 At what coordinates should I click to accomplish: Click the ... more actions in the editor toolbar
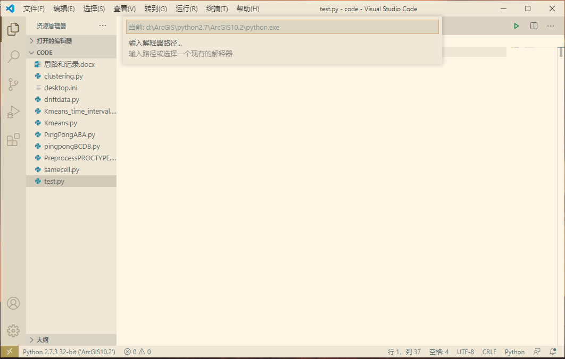[550, 25]
